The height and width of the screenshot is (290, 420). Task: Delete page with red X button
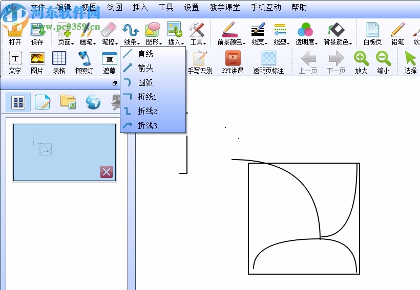[x=107, y=172]
